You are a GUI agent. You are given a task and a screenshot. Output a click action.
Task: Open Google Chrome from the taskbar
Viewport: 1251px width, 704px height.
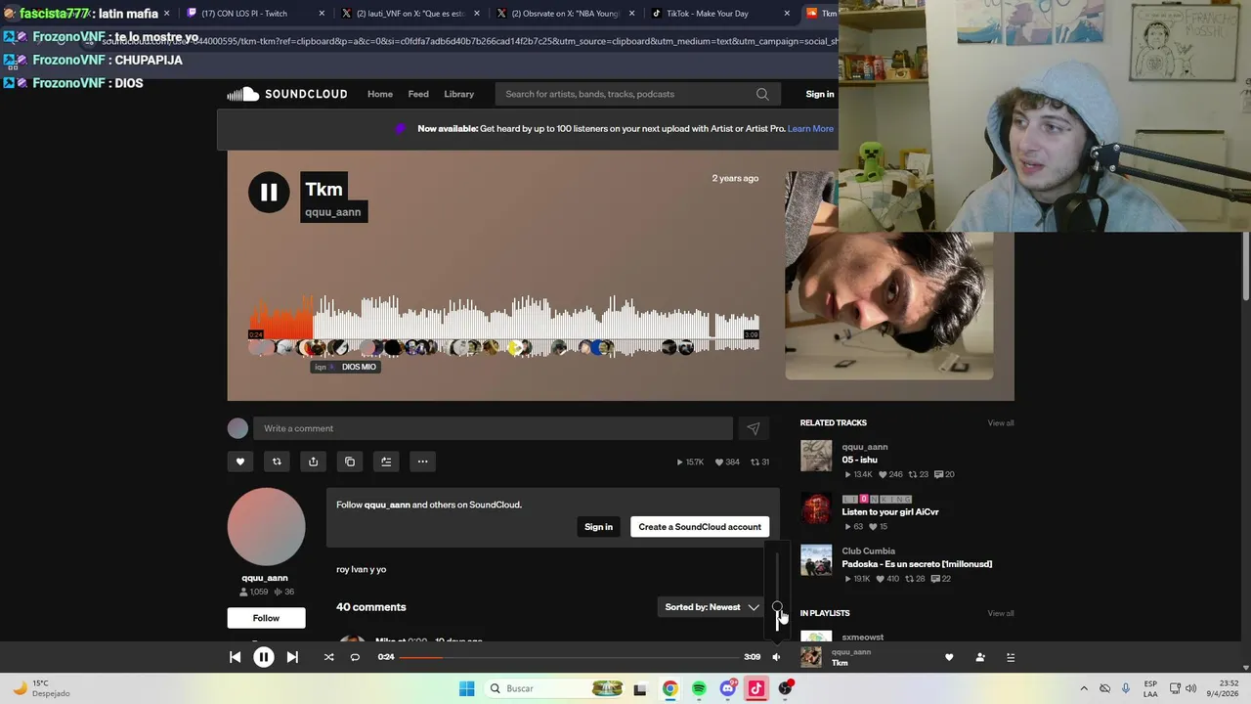click(x=669, y=688)
